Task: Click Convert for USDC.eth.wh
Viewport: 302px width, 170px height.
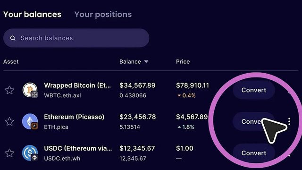Action: coord(254,153)
